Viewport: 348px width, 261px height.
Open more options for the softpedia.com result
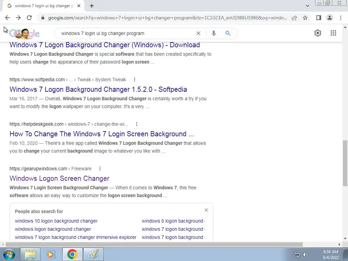(x=135, y=80)
